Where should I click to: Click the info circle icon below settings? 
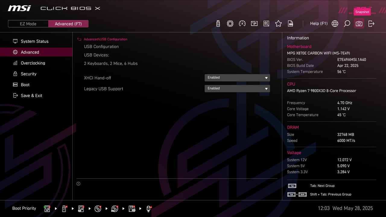coord(78,184)
